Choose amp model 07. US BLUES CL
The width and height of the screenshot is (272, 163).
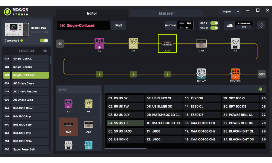[x=164, y=98]
